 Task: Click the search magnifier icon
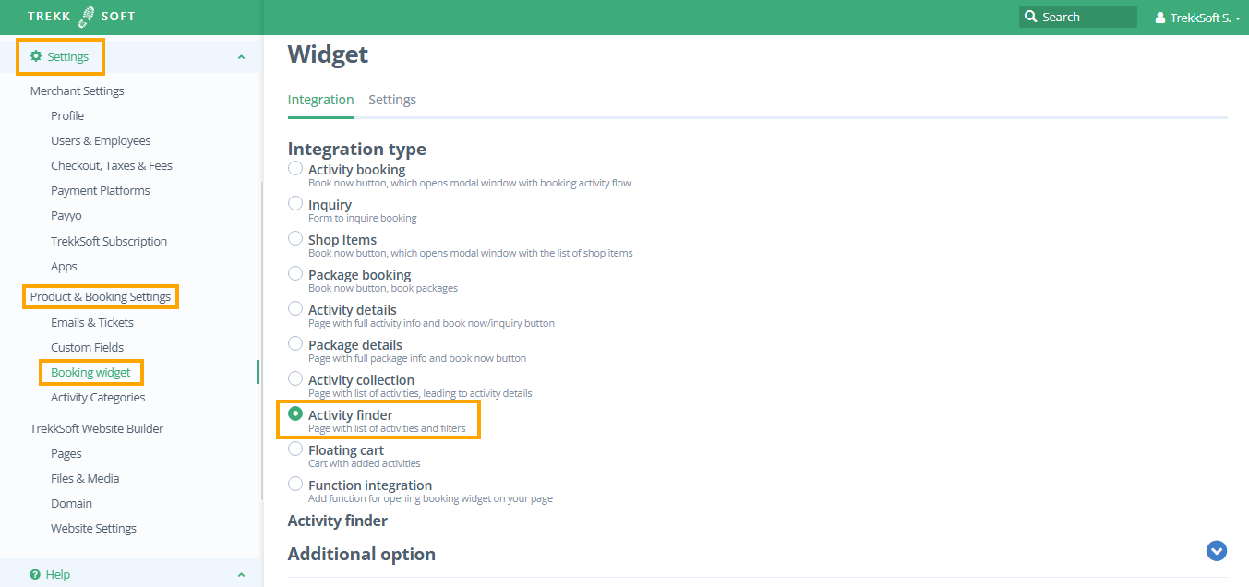1031,17
